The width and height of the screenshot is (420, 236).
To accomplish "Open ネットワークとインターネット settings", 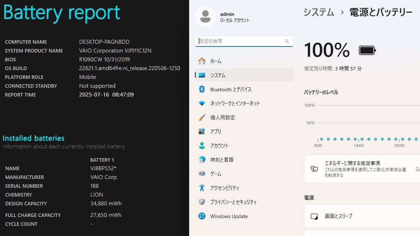I will (x=244, y=104).
